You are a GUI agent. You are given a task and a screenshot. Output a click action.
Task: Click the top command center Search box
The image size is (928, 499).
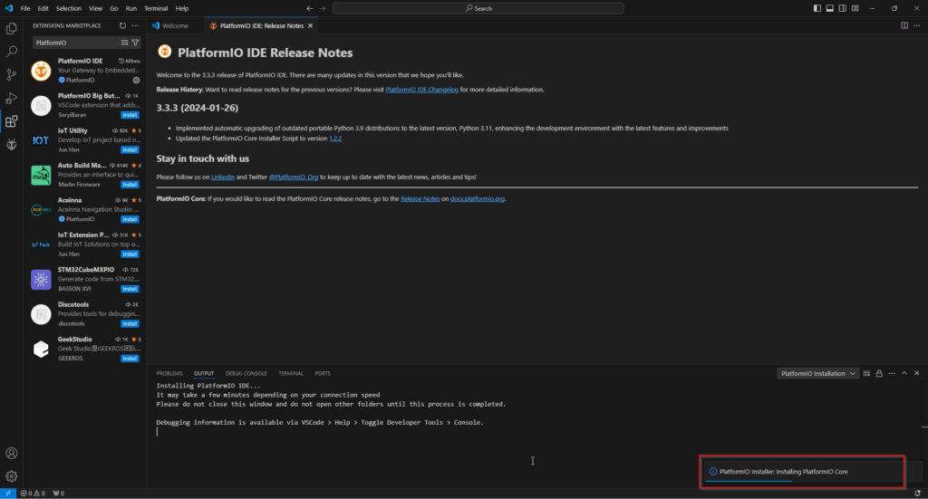(478, 8)
